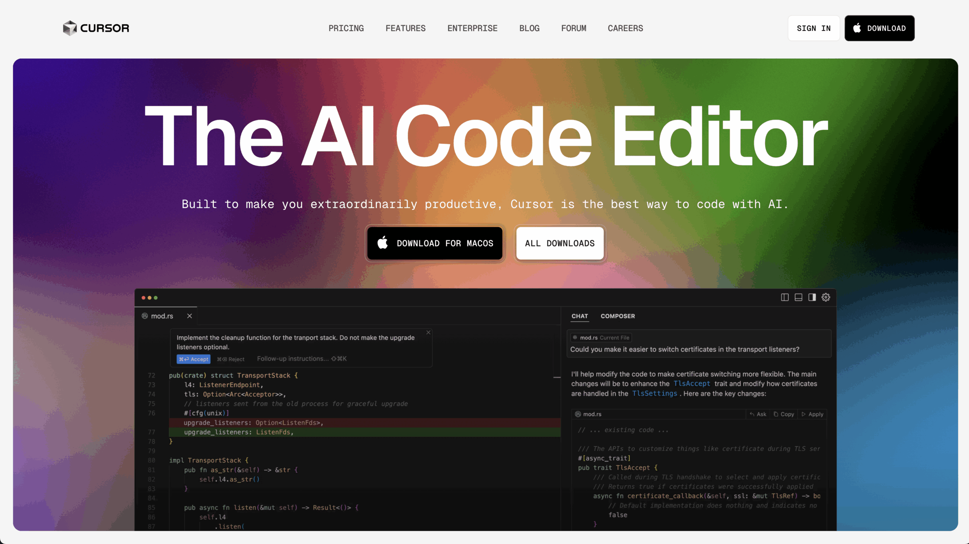This screenshot has width=969, height=544.
Task: Click the Follow-up instructions field
Action: coord(302,359)
